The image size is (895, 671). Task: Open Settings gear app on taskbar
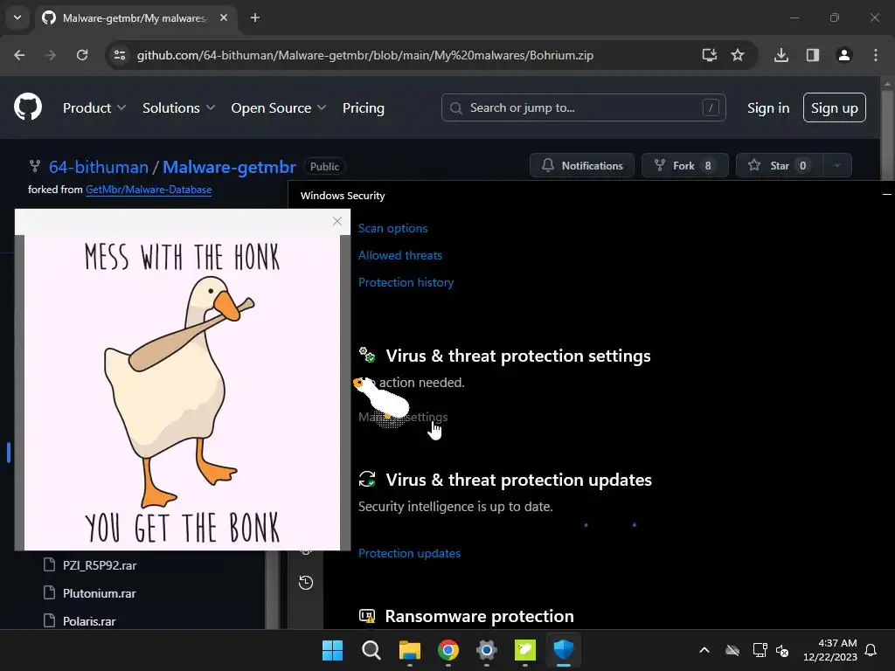pos(486,650)
